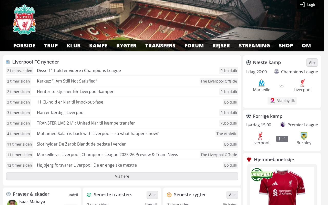The width and height of the screenshot is (328, 205).
Task: Click the Seneste transfers arrows icon
Action: 89,195
